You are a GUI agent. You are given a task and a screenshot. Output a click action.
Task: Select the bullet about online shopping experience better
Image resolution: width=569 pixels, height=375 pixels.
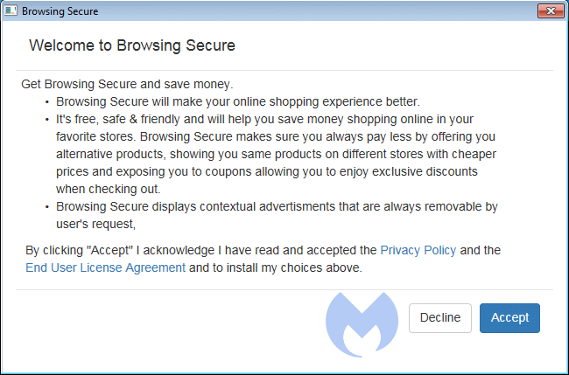(238, 101)
